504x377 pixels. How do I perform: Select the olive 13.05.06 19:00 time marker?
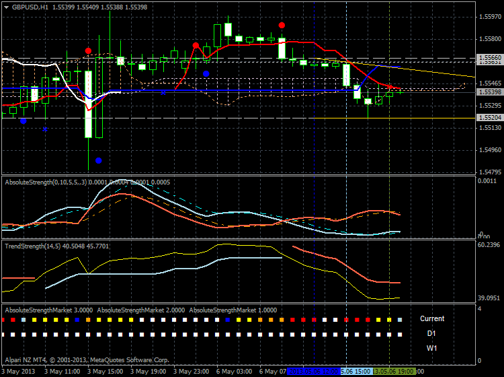(x=394, y=372)
